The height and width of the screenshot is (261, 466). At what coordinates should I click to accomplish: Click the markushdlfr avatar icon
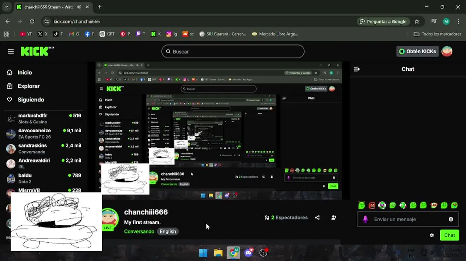tap(11, 119)
